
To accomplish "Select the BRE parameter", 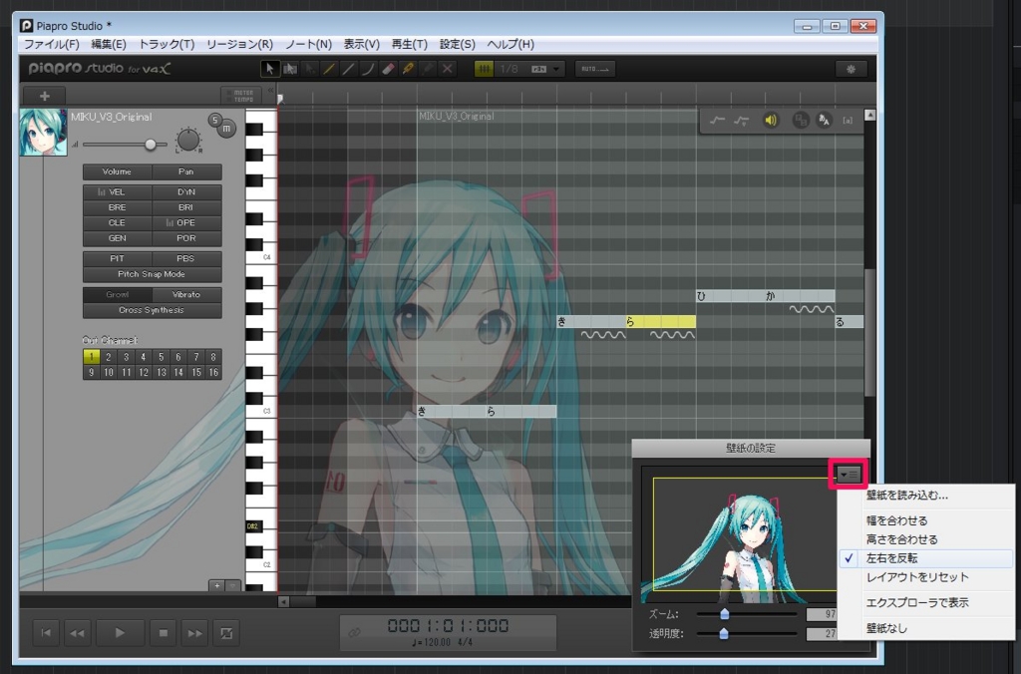I will pyautogui.click(x=118, y=207).
